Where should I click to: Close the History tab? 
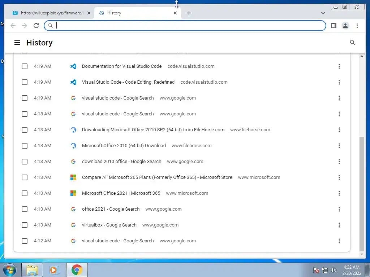tap(175, 13)
